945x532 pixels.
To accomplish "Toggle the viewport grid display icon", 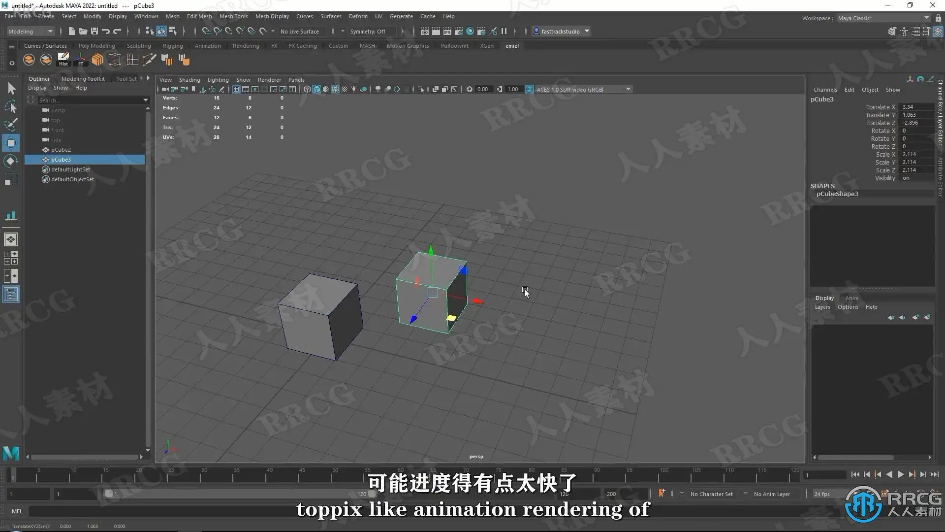I will point(236,89).
